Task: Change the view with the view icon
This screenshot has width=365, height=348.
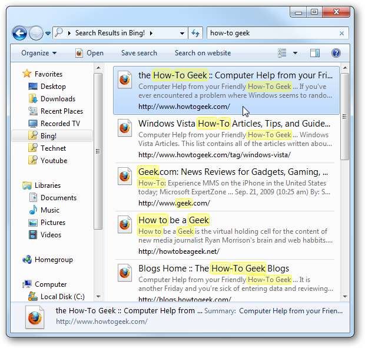Action: point(282,53)
